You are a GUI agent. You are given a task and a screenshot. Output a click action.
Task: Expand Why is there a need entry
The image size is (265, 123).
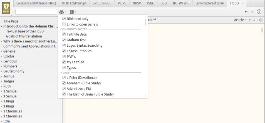click(2, 41)
